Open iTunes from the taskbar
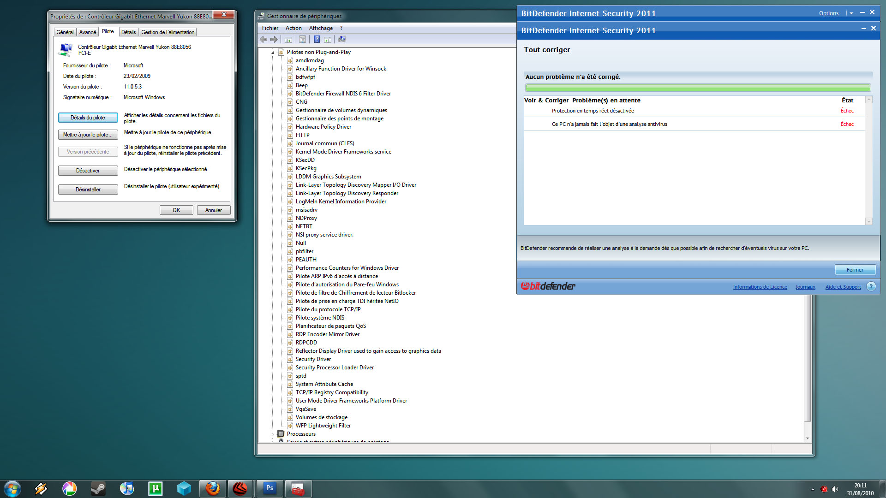886x498 pixels. [127, 489]
